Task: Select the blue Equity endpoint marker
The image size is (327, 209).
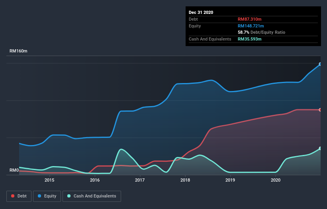Action: [320, 64]
